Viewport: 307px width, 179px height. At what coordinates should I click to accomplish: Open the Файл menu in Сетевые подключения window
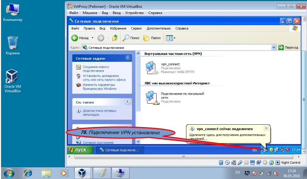75,28
